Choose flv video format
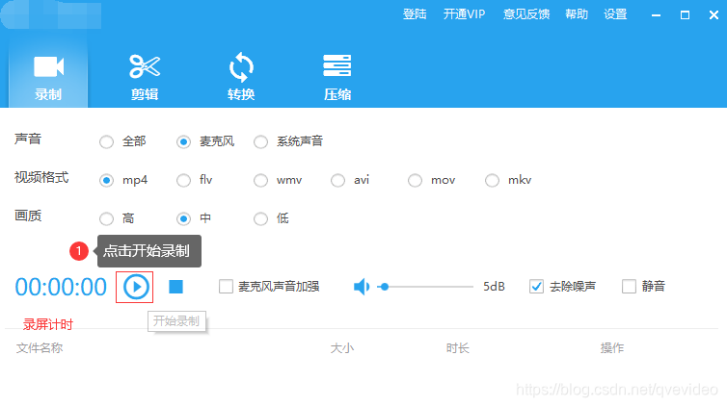Image resolution: width=727 pixels, height=407 pixels. [x=183, y=180]
